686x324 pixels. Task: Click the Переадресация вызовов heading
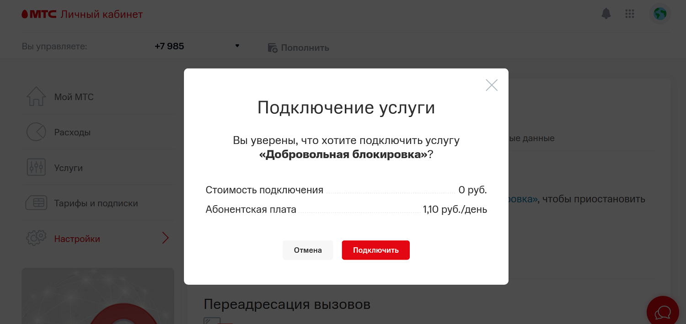click(x=287, y=304)
